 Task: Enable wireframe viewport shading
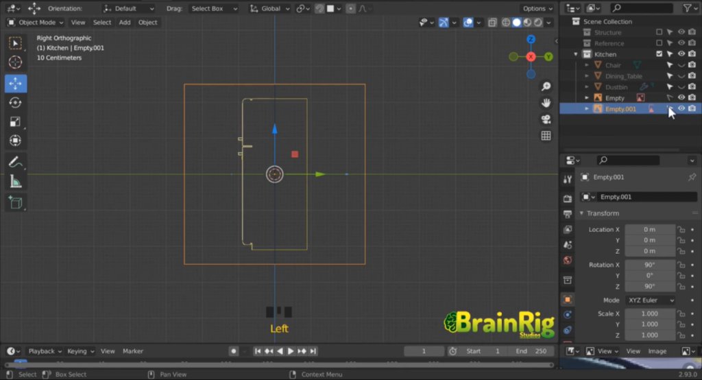pos(506,23)
